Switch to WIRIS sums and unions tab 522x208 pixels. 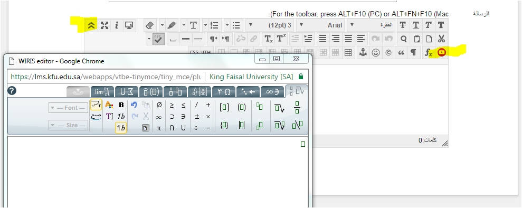click(x=127, y=92)
